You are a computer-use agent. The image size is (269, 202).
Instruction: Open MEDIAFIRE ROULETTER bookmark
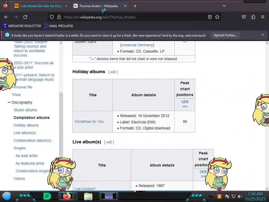pos(22,26)
